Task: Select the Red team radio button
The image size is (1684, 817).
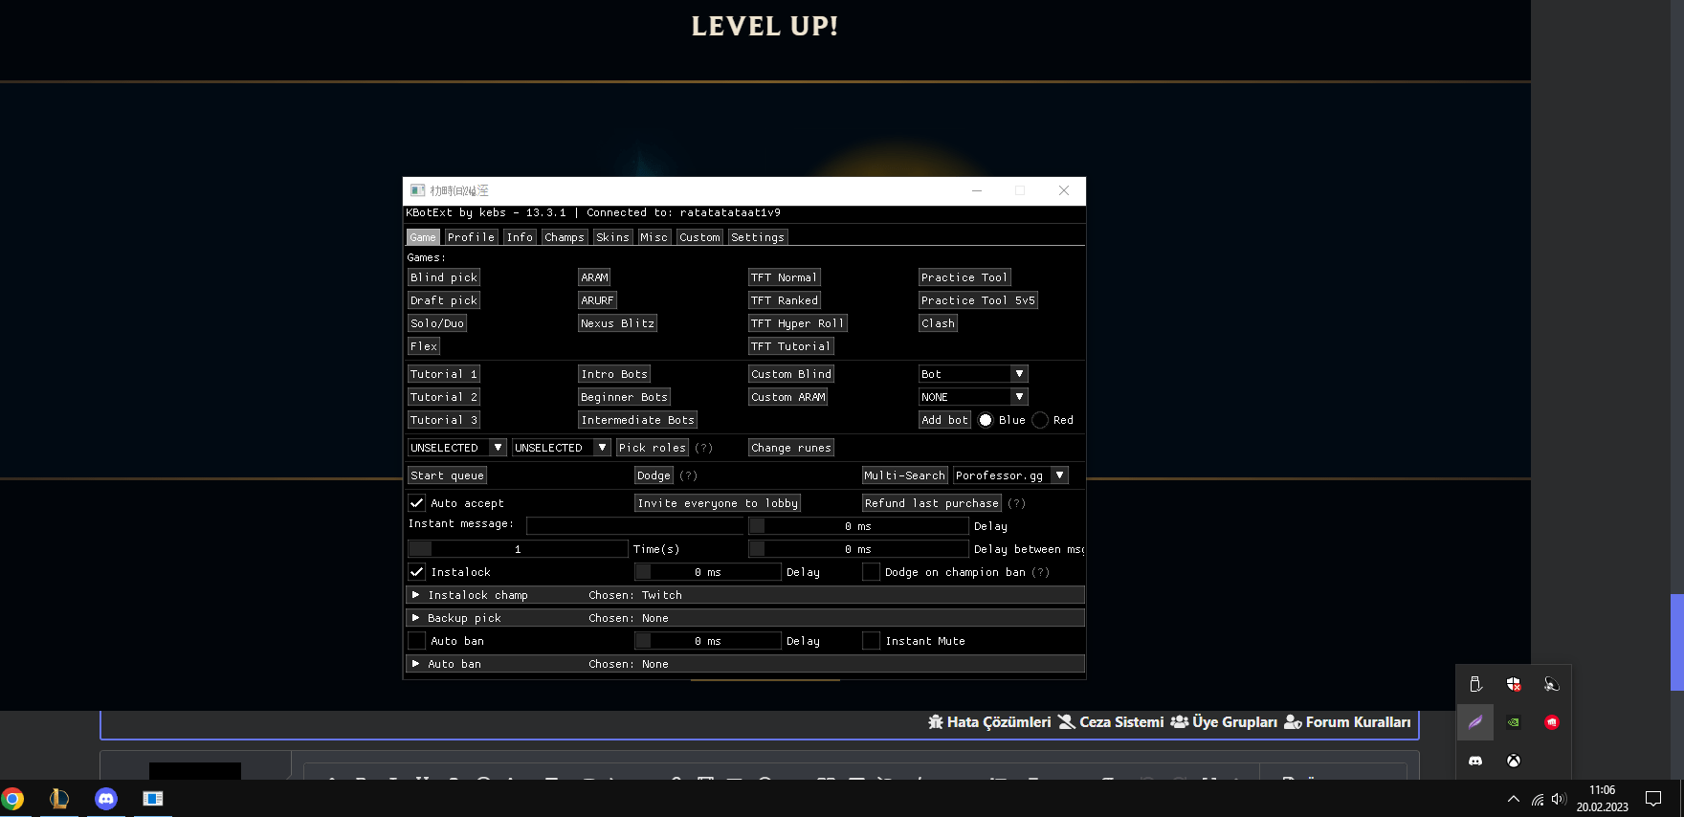Action: click(x=1040, y=420)
